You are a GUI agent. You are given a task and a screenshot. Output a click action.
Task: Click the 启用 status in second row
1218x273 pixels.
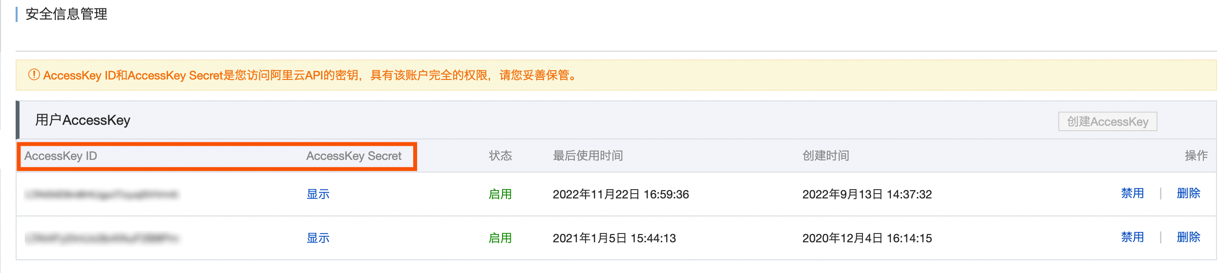[x=500, y=238]
